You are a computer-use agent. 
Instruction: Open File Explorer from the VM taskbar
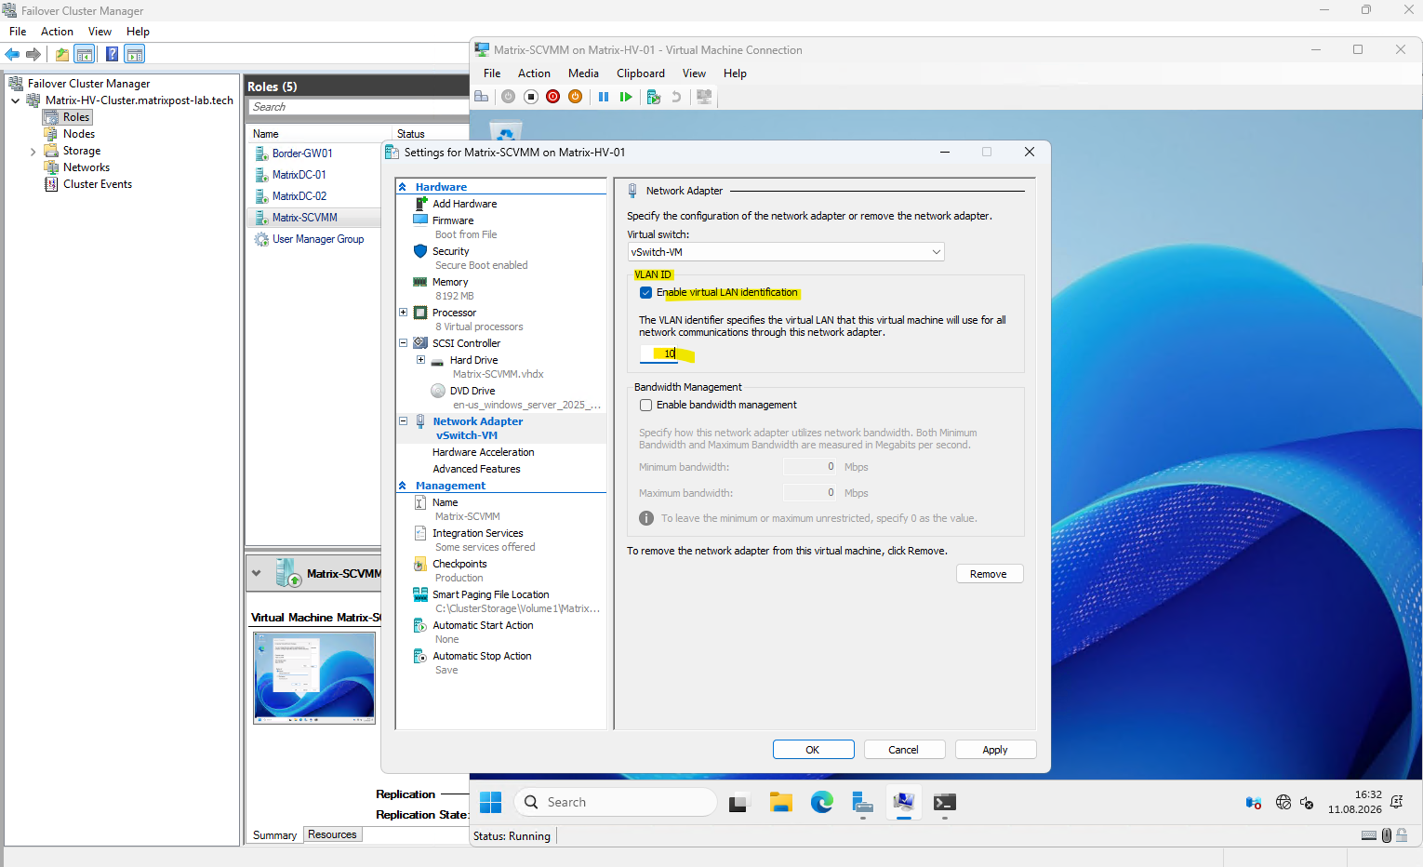point(780,802)
